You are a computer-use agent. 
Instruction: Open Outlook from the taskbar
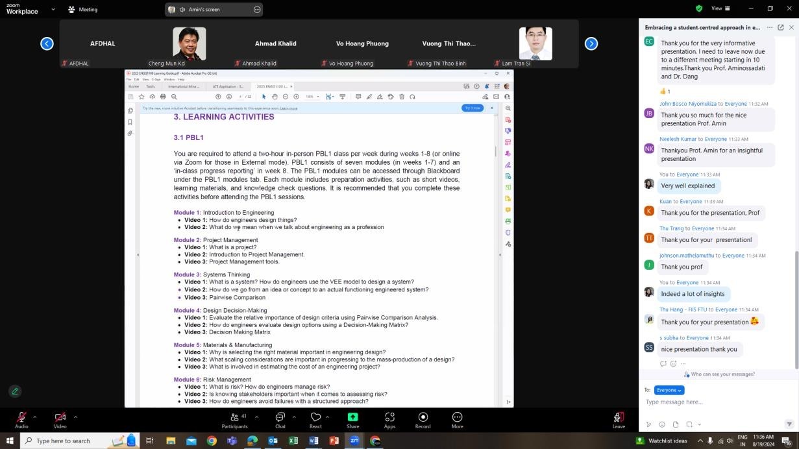[x=273, y=441]
